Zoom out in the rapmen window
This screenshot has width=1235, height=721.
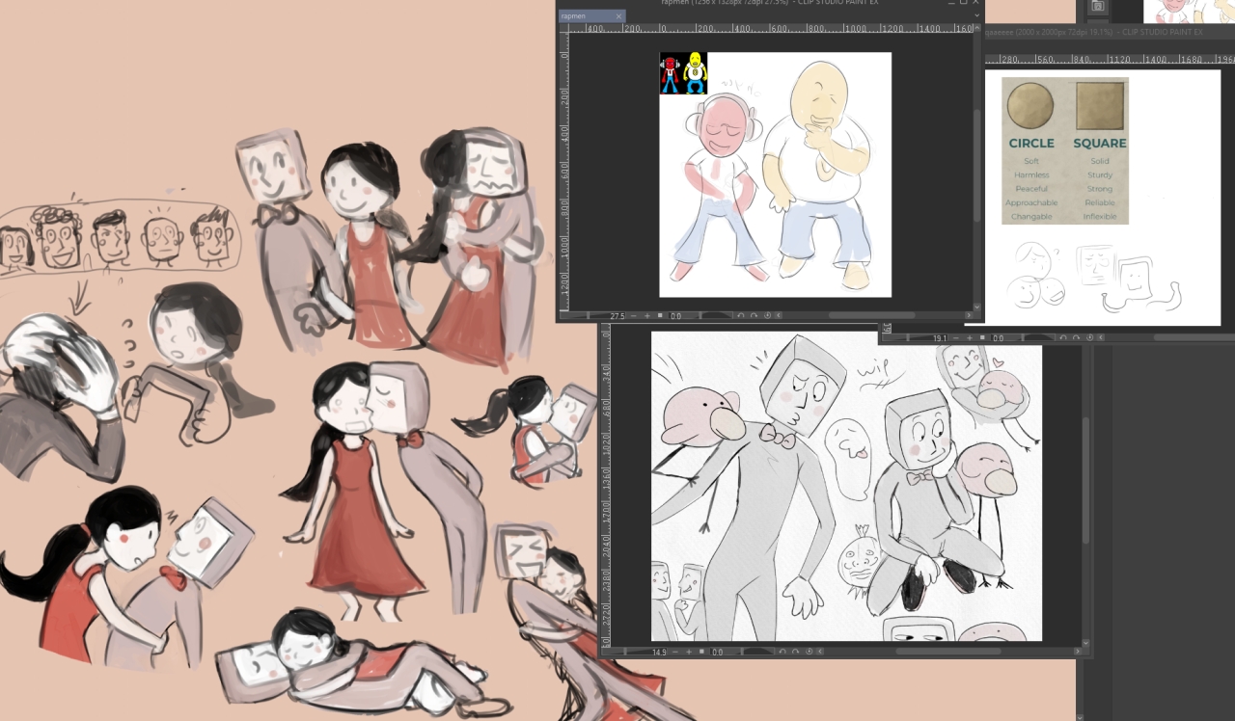coord(633,315)
